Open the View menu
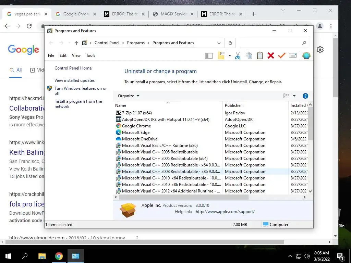Screen dimensions: 351x263 pyautogui.click(x=76, y=55)
